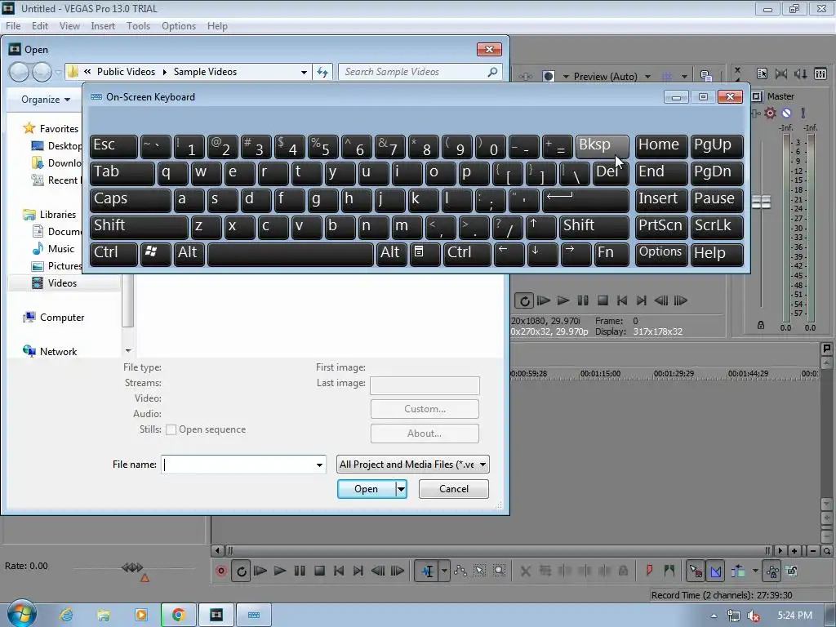The image size is (836, 627).
Task: Click Play in the timeline transport bar
Action: [280, 571]
